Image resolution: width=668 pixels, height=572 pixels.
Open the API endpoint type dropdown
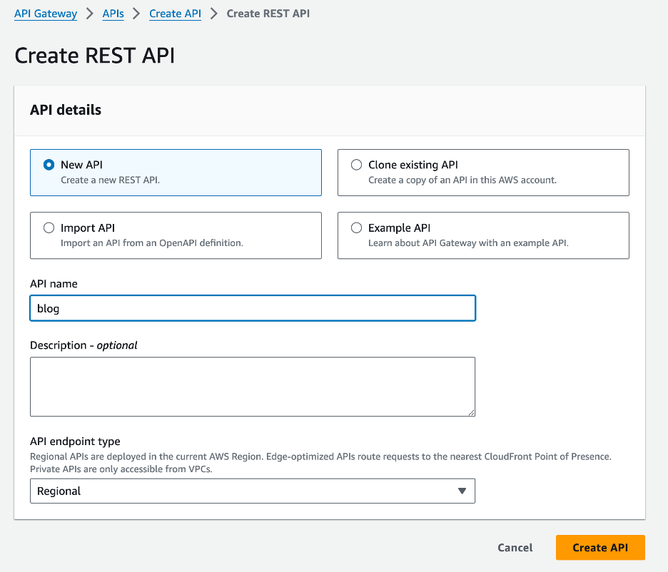tap(252, 491)
